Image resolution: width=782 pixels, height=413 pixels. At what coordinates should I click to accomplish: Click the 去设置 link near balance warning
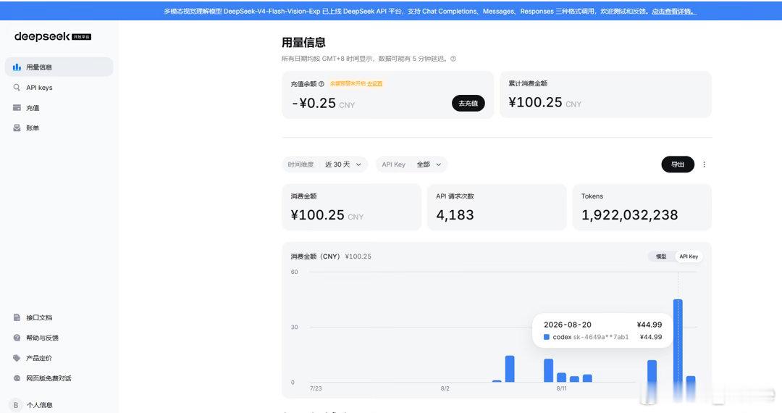[x=374, y=84]
